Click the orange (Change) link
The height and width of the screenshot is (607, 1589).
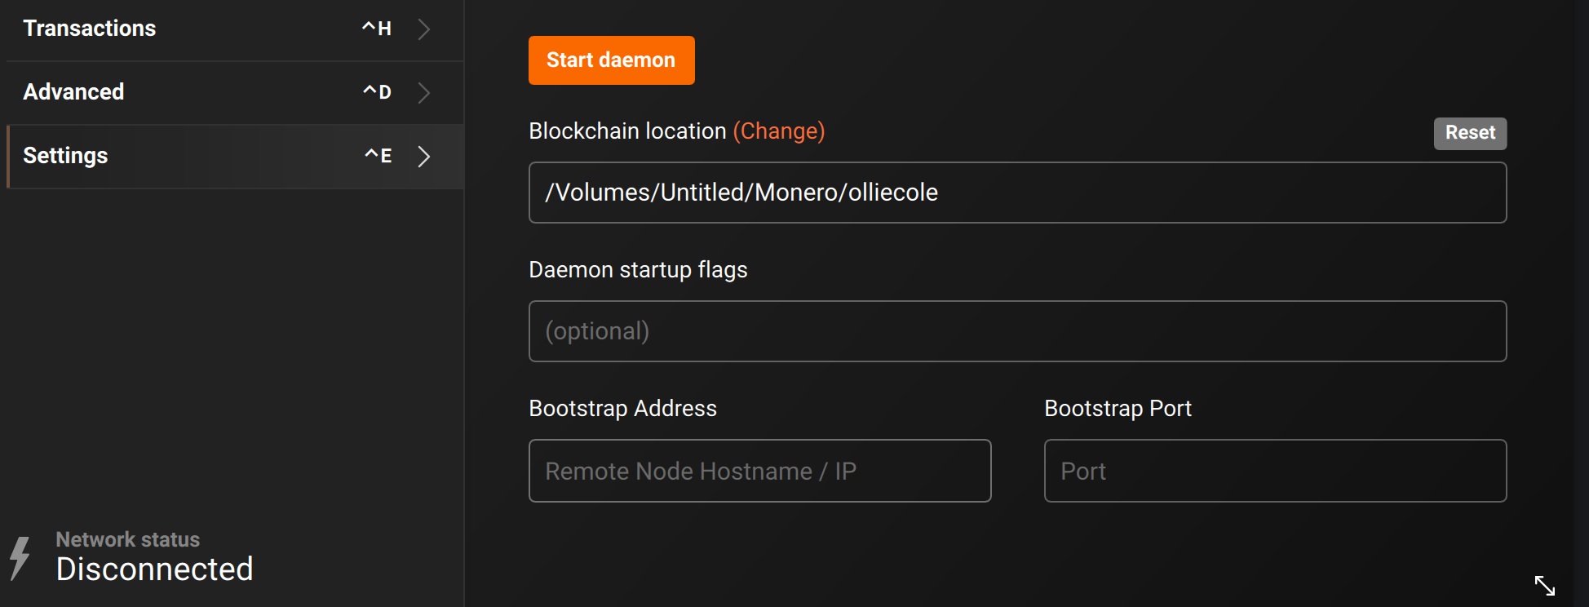click(778, 131)
